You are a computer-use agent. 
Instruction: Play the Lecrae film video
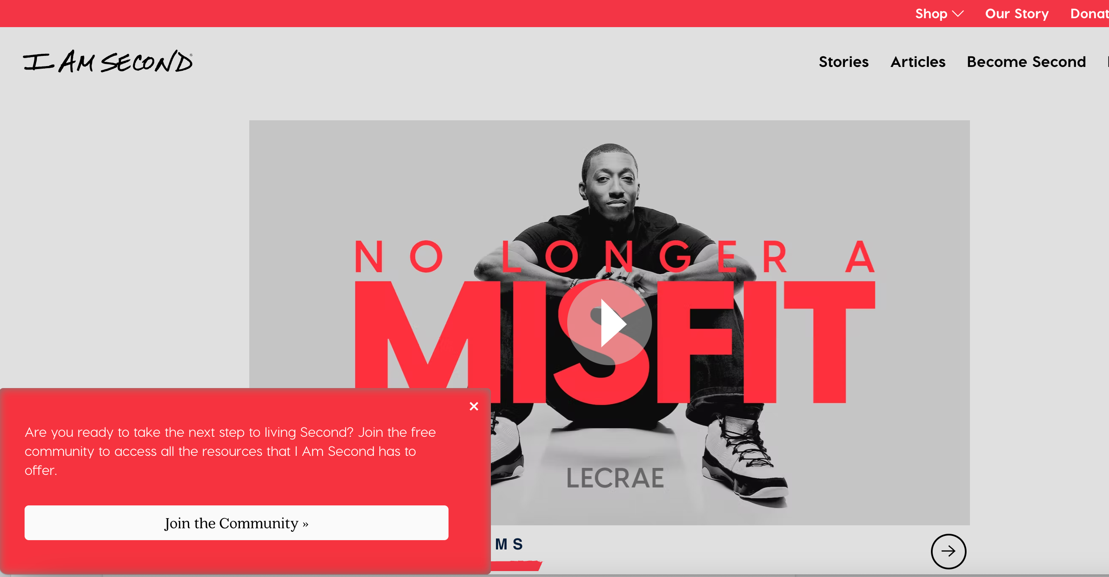coord(609,323)
